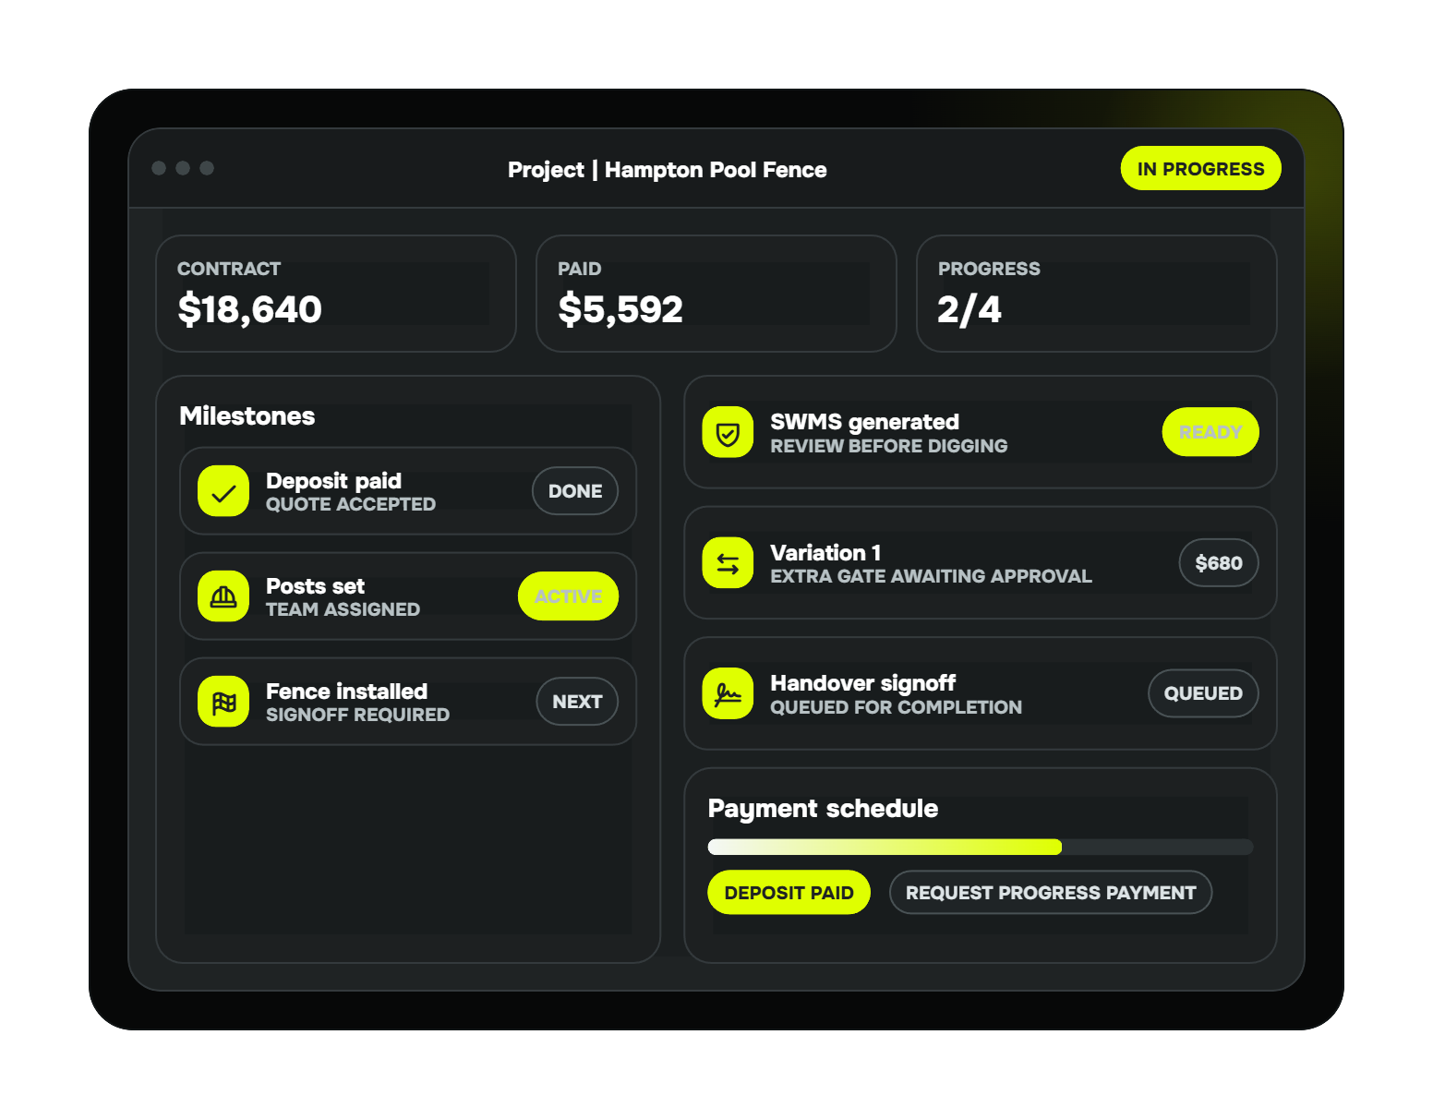Click the shield icon for SWMS generated
Viewport: 1433px width, 1119px height.
point(728,432)
